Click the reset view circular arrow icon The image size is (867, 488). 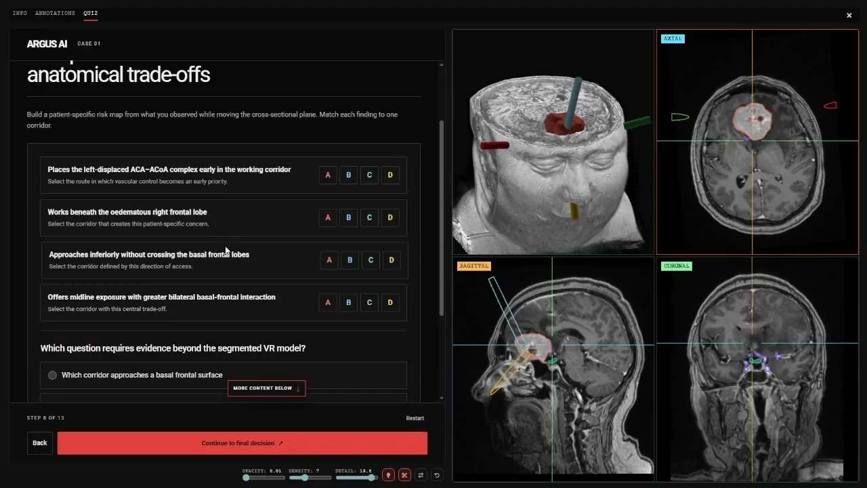(437, 475)
